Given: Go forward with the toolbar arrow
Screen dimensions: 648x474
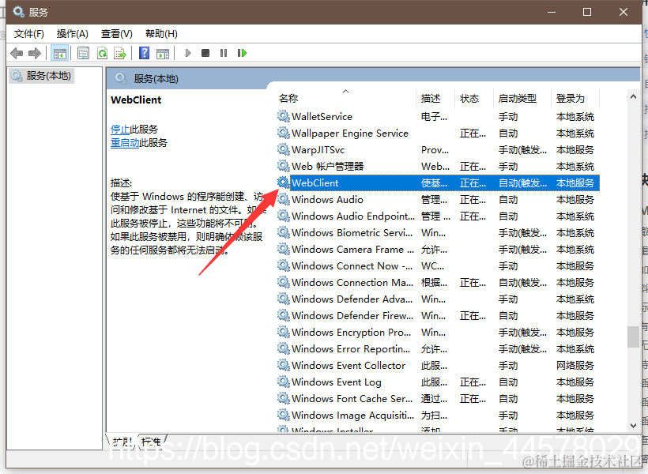Looking at the screenshot, I should click(x=35, y=53).
